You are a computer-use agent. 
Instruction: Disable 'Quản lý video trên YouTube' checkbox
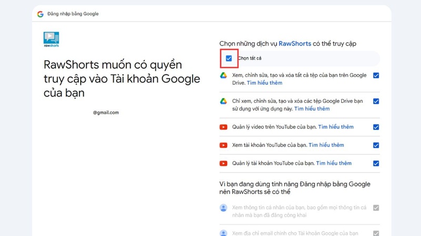click(x=376, y=127)
